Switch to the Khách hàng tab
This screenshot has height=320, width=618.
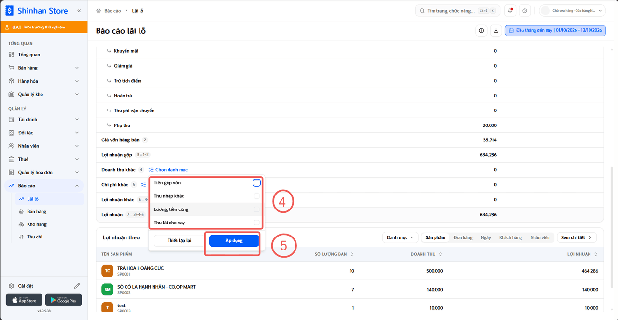(x=510, y=237)
